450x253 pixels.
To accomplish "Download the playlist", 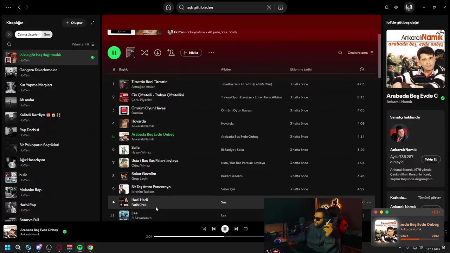I will 158,53.
